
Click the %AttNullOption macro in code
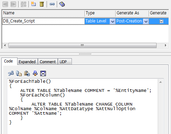click(116, 109)
